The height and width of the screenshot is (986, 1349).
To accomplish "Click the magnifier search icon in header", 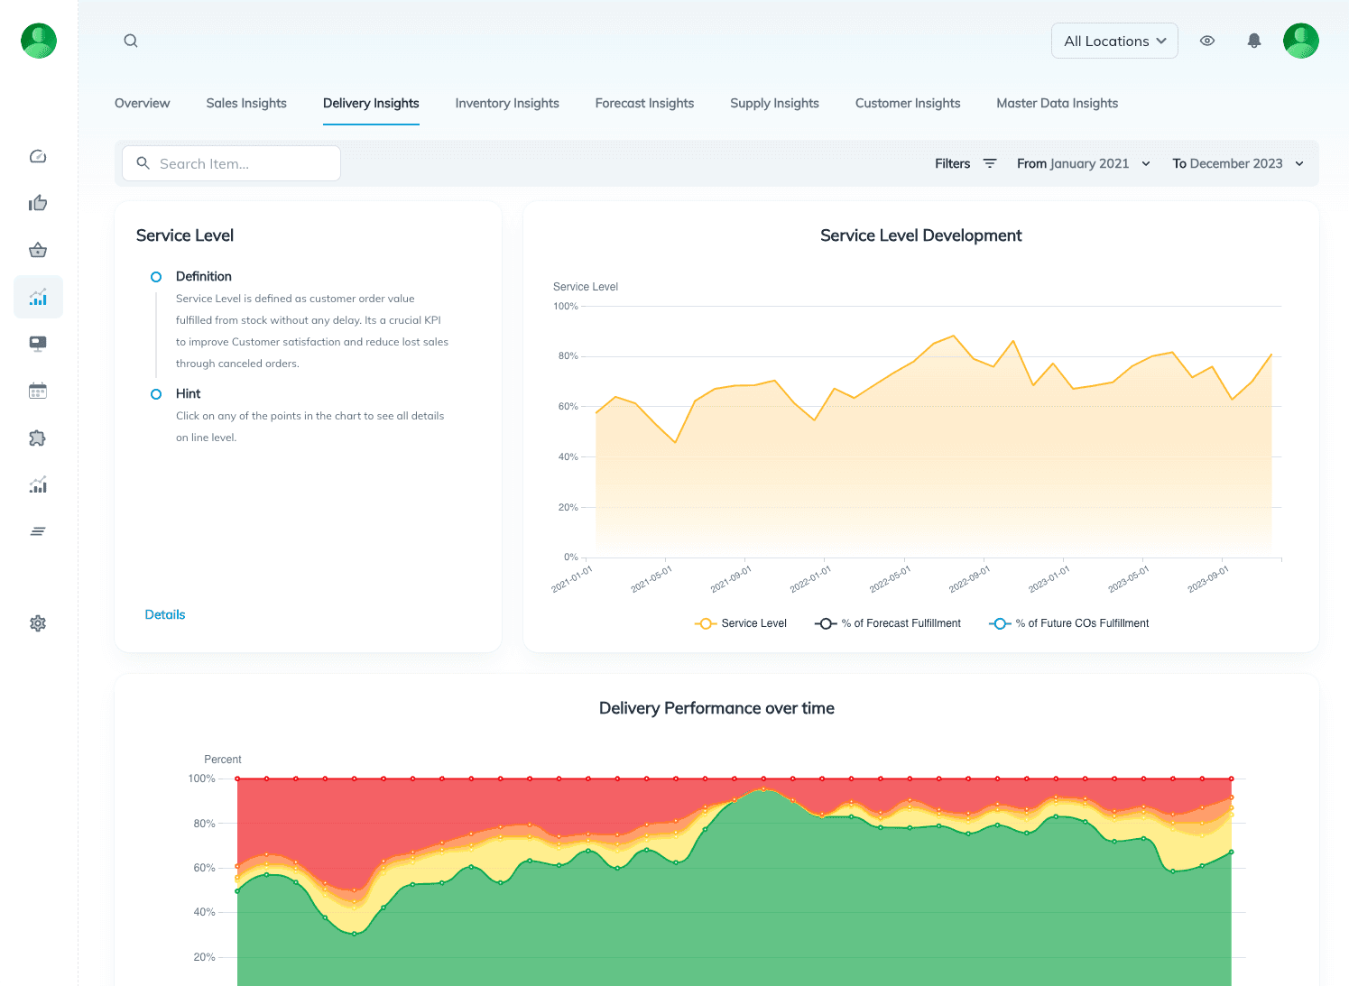I will pyautogui.click(x=131, y=41).
